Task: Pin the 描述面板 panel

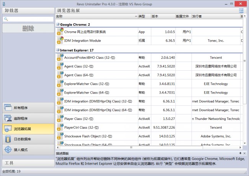Action: (240, 153)
